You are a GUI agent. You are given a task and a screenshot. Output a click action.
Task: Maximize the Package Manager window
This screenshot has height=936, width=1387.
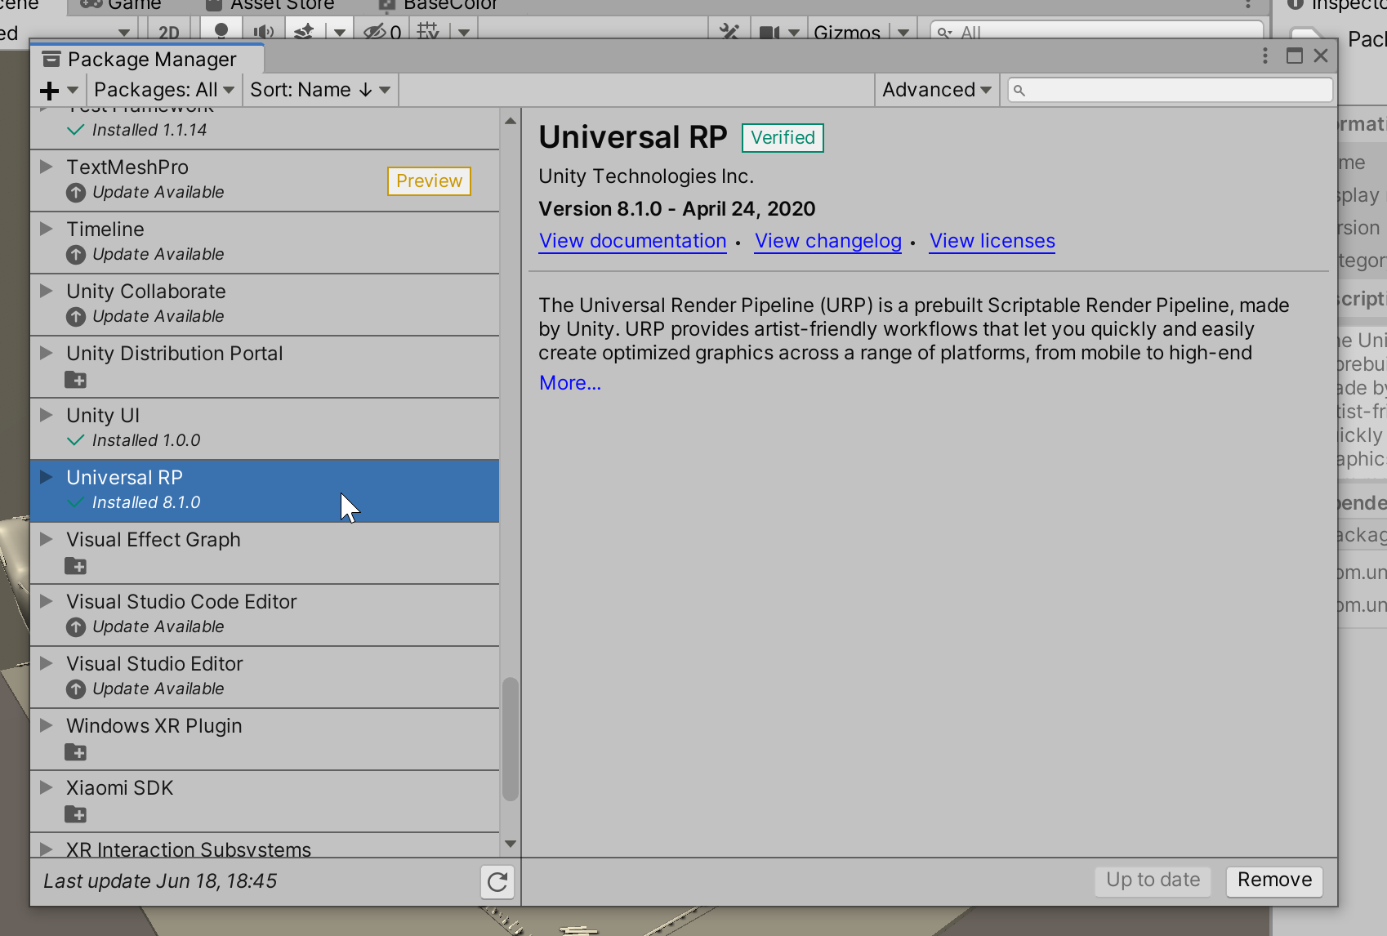click(1295, 56)
